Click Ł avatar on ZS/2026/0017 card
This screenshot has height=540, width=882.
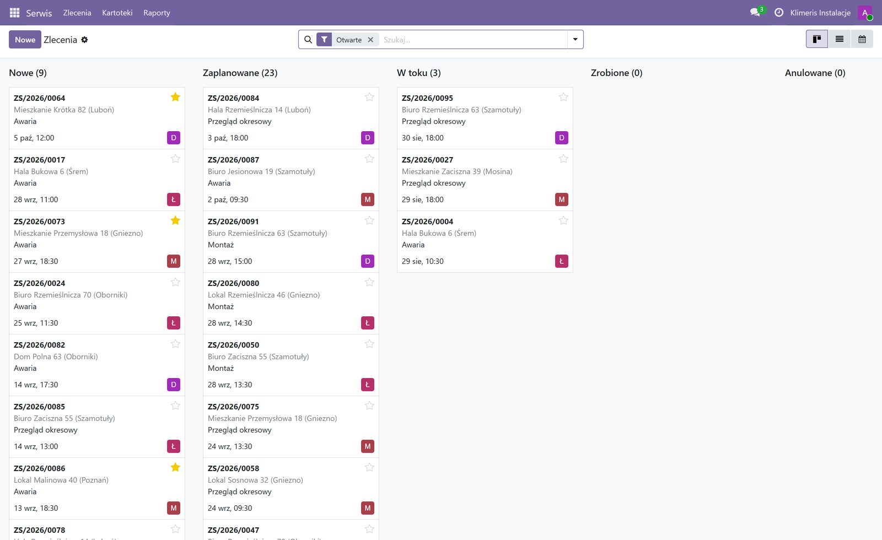[174, 199]
